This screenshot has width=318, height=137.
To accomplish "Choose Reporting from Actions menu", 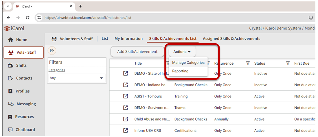I will pyautogui.click(x=180, y=71).
